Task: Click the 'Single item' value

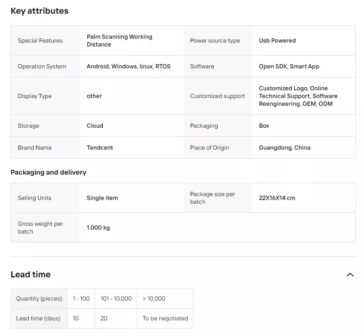Action: [102, 198]
